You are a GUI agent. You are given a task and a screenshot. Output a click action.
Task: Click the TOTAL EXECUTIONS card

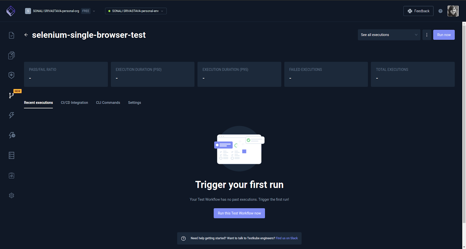pos(413,74)
